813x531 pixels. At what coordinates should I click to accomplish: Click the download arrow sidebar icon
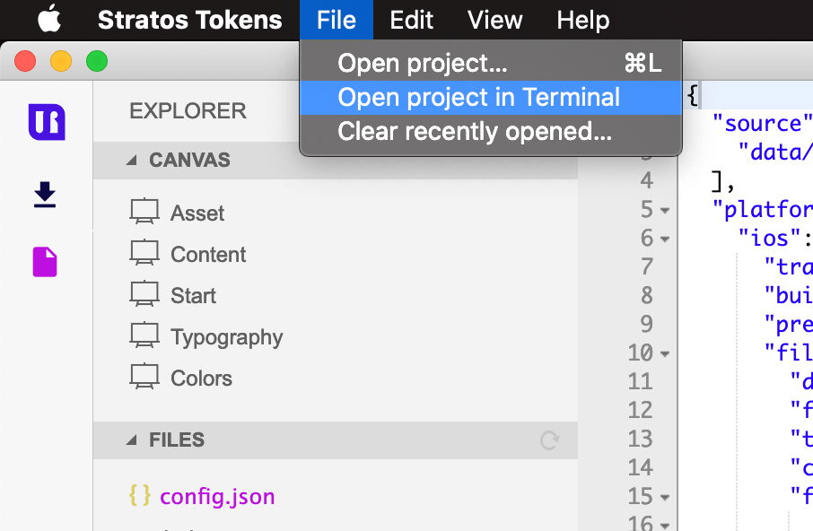click(45, 195)
